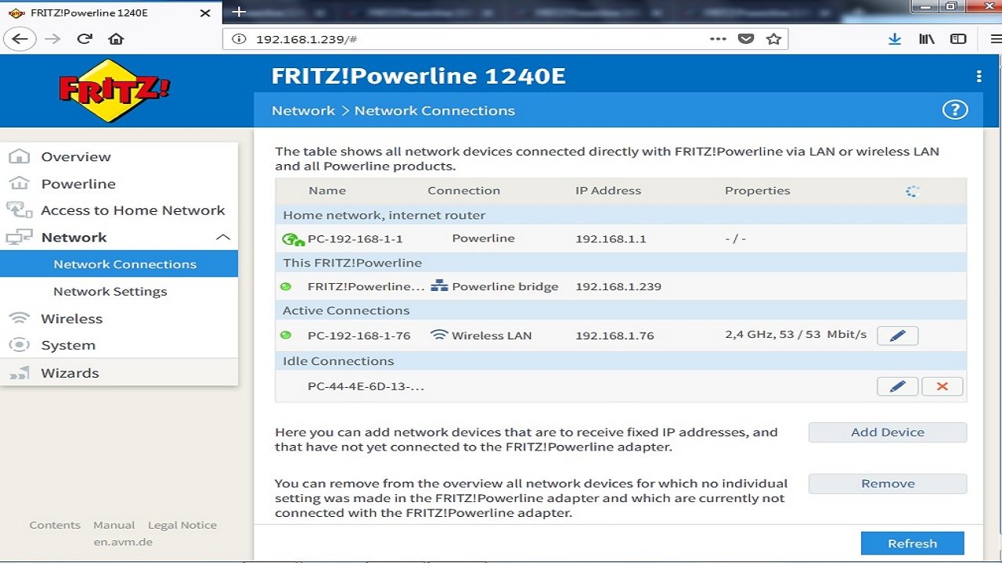Click the Add Device button

[x=888, y=432]
